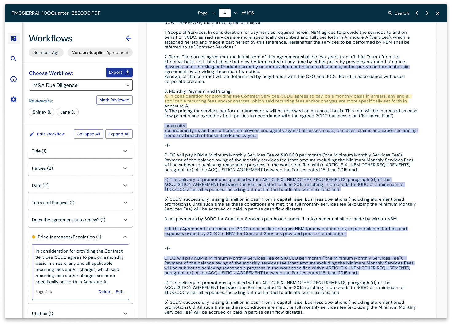Click Delete on the price escalation excerpt

(x=105, y=292)
